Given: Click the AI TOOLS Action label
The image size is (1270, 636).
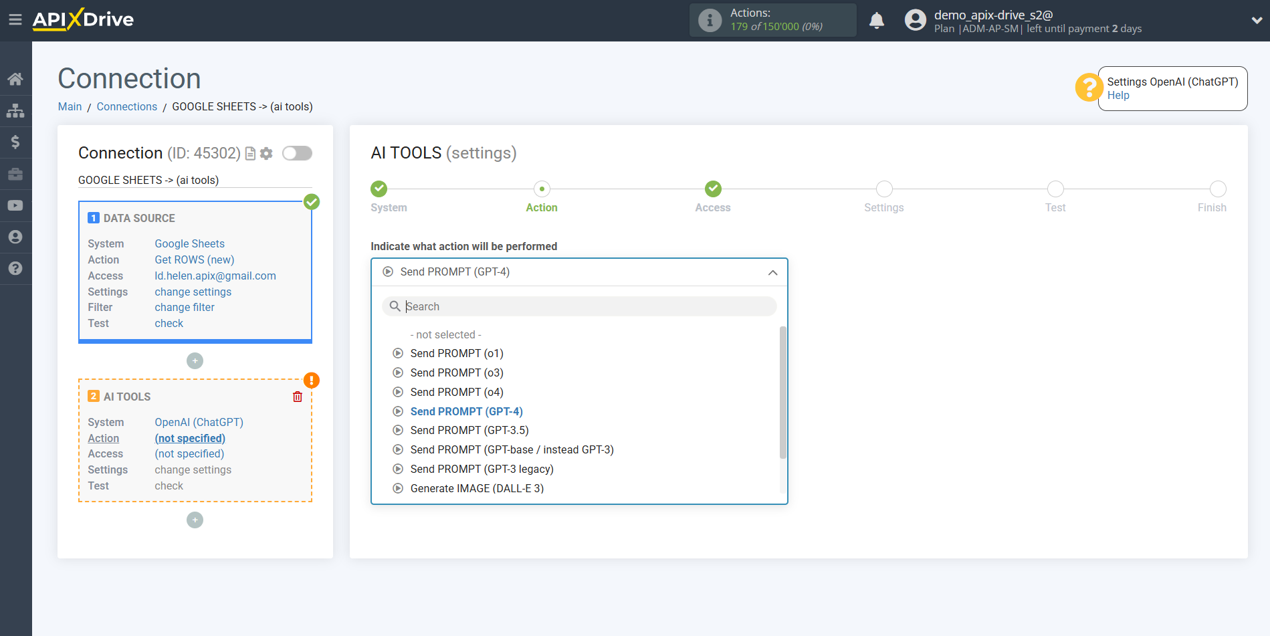Looking at the screenshot, I should click(x=104, y=439).
